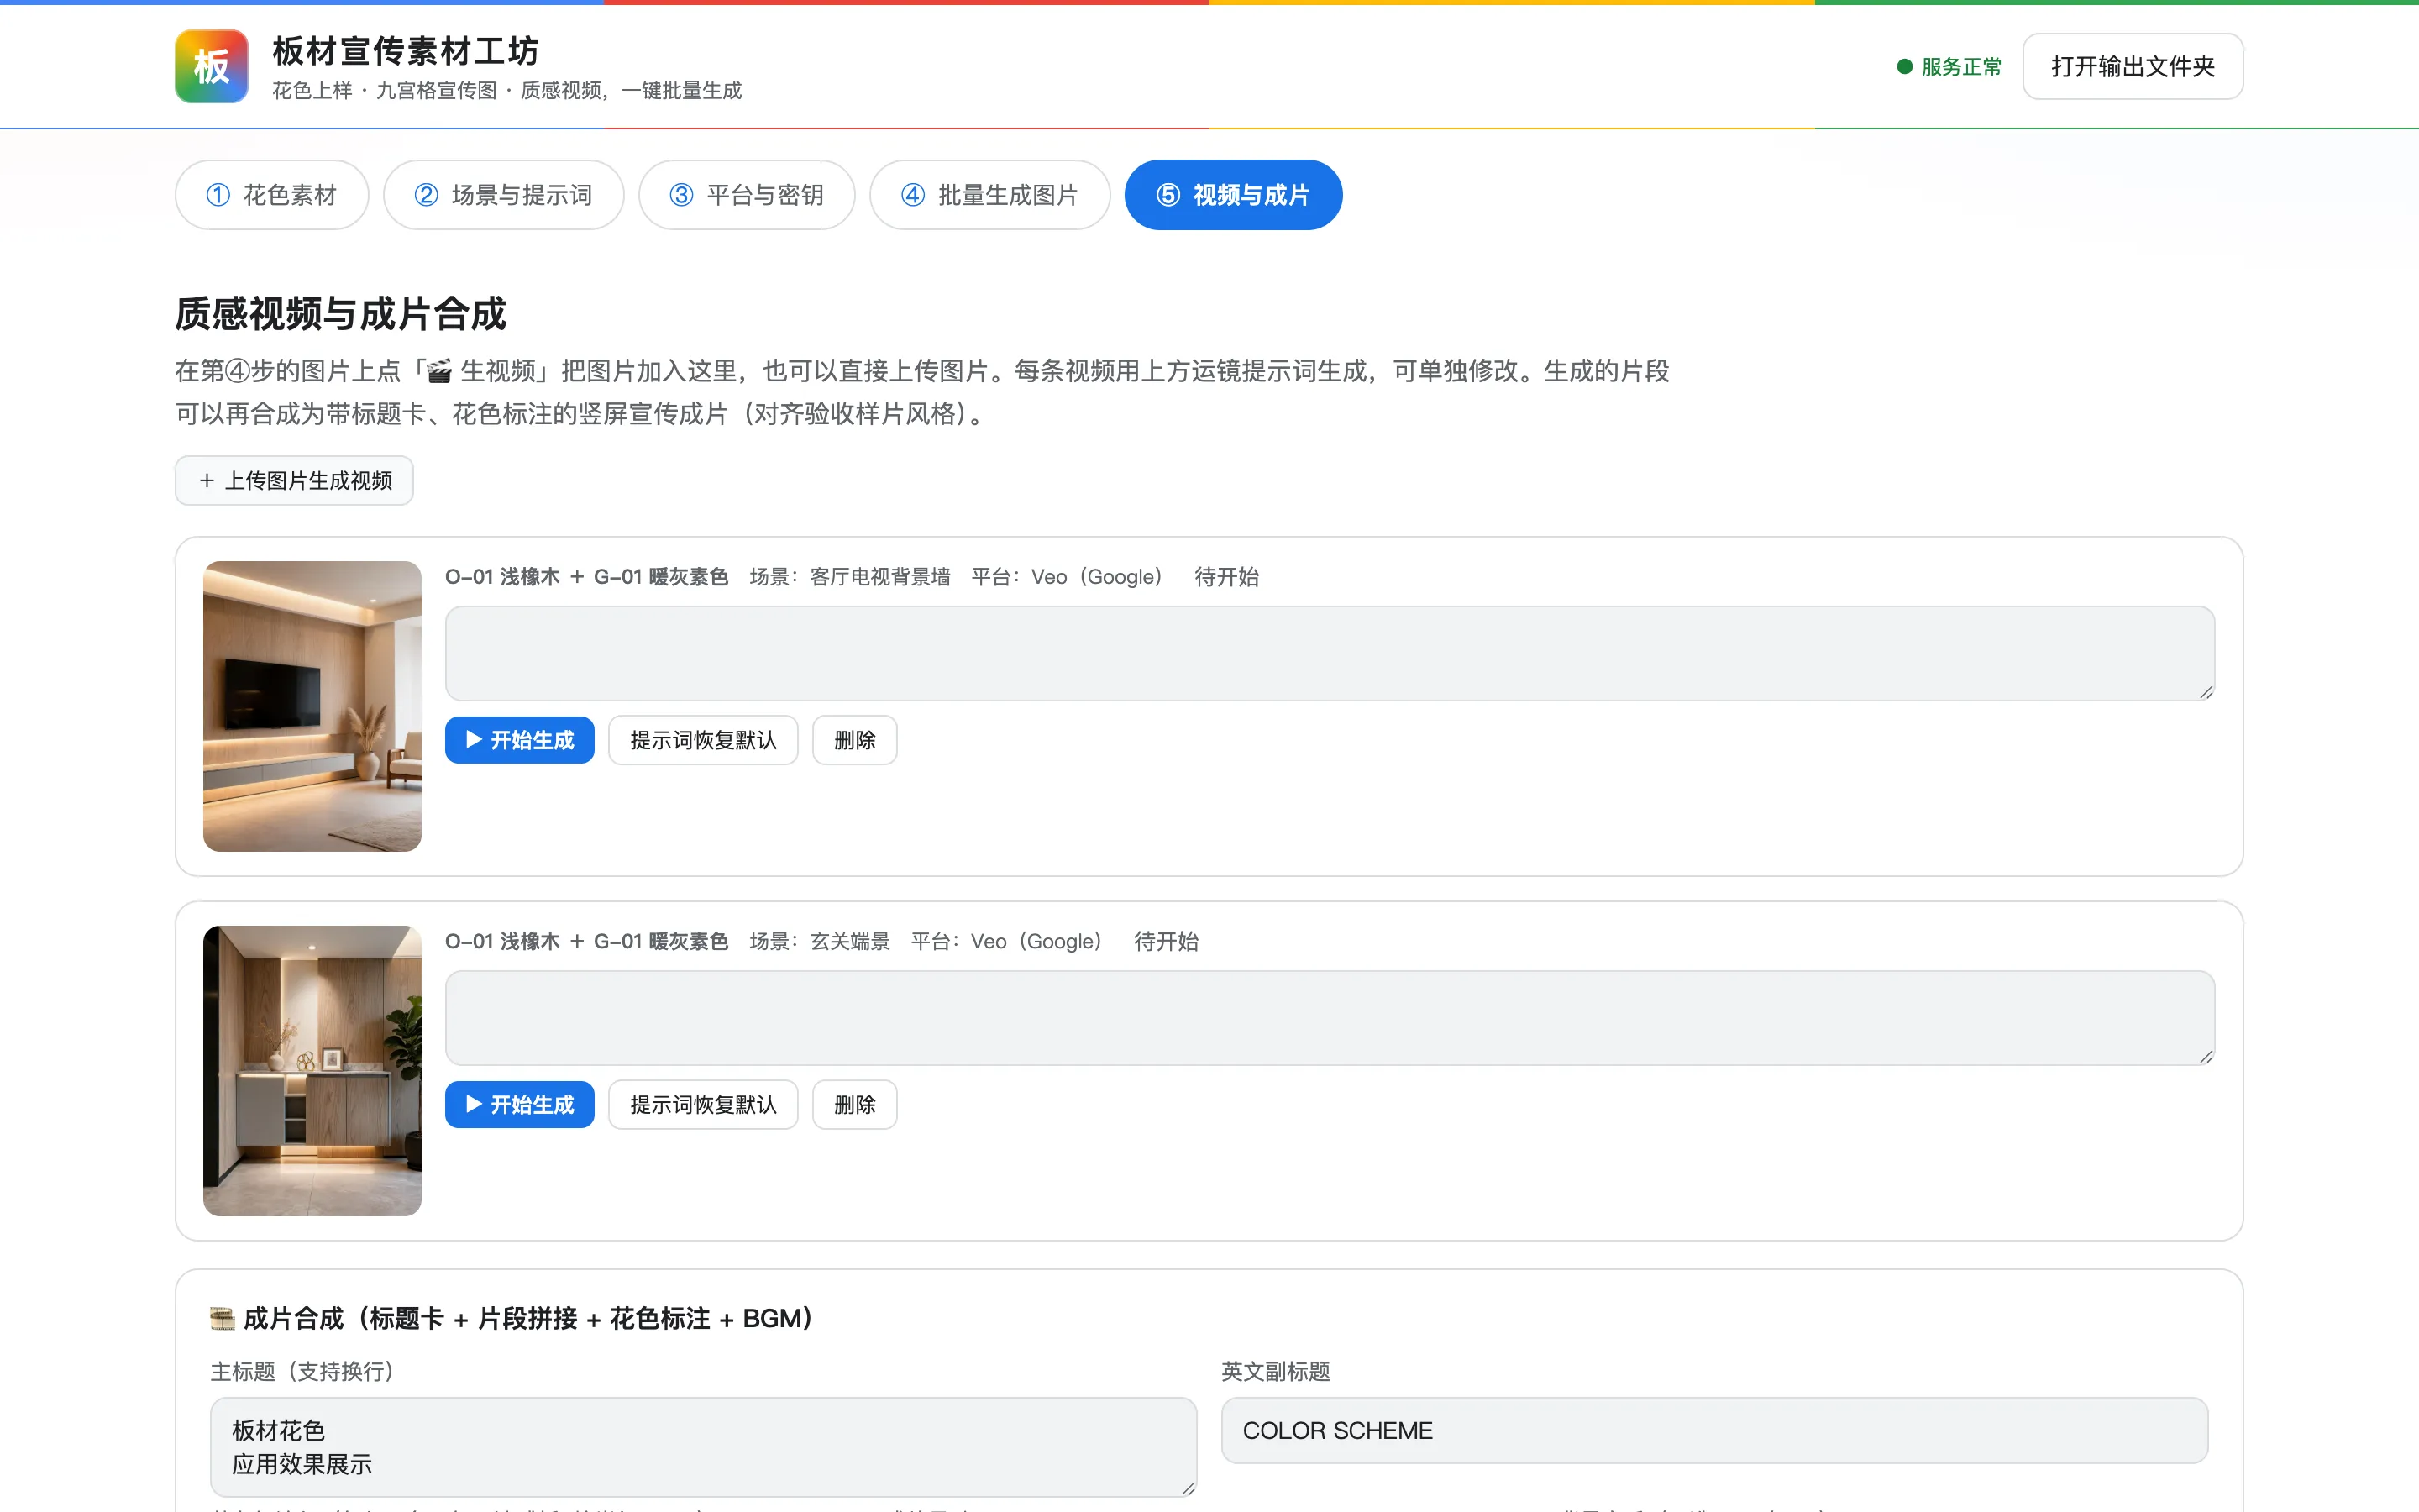Click the 质感视频与成片合成 heading
This screenshot has height=1512, width=2419.
(341, 314)
